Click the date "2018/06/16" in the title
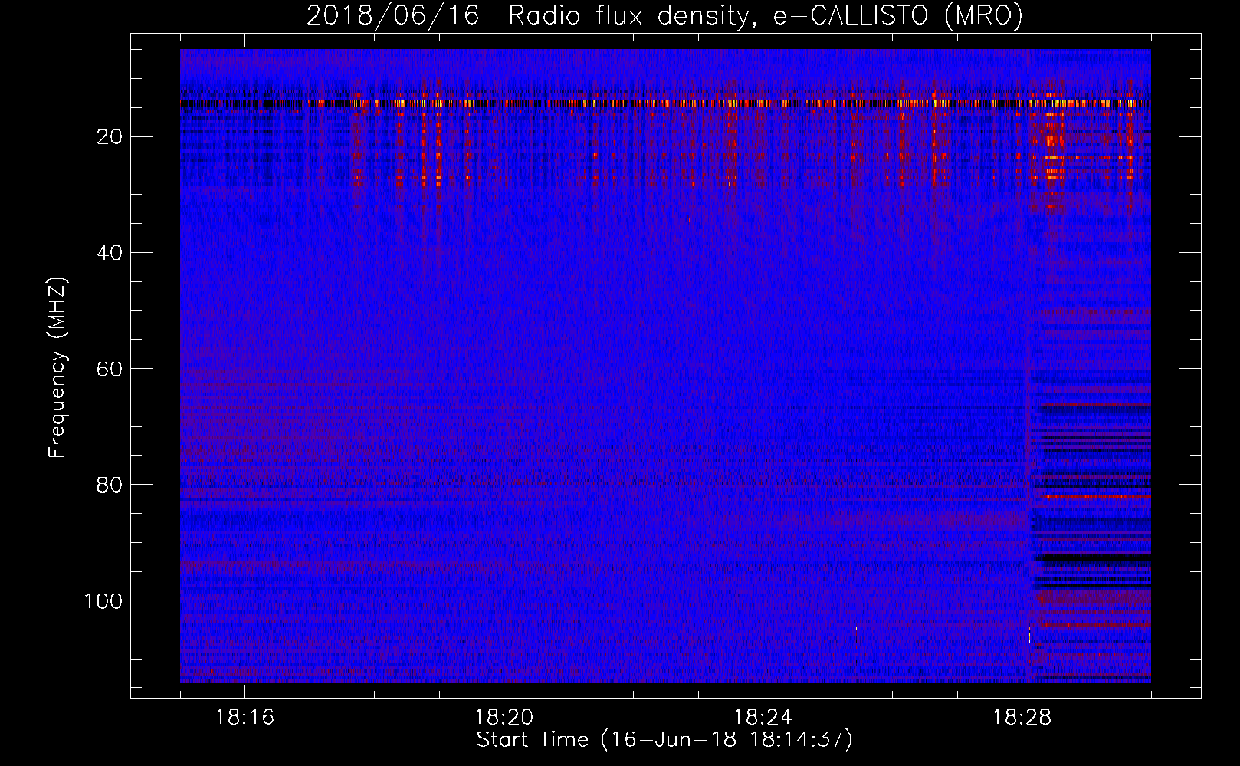This screenshot has width=1240, height=766. (x=393, y=16)
